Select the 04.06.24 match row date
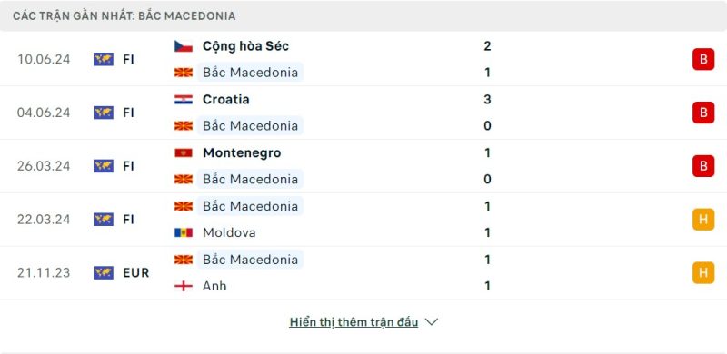This screenshot has width=727, height=354. tap(44, 113)
